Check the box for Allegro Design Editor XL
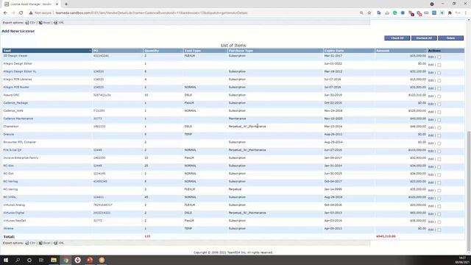Image resolution: width=471 pixels, height=265 pixels. click(x=439, y=73)
